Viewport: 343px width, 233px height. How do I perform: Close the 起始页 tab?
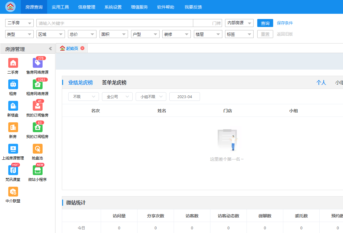82,48
